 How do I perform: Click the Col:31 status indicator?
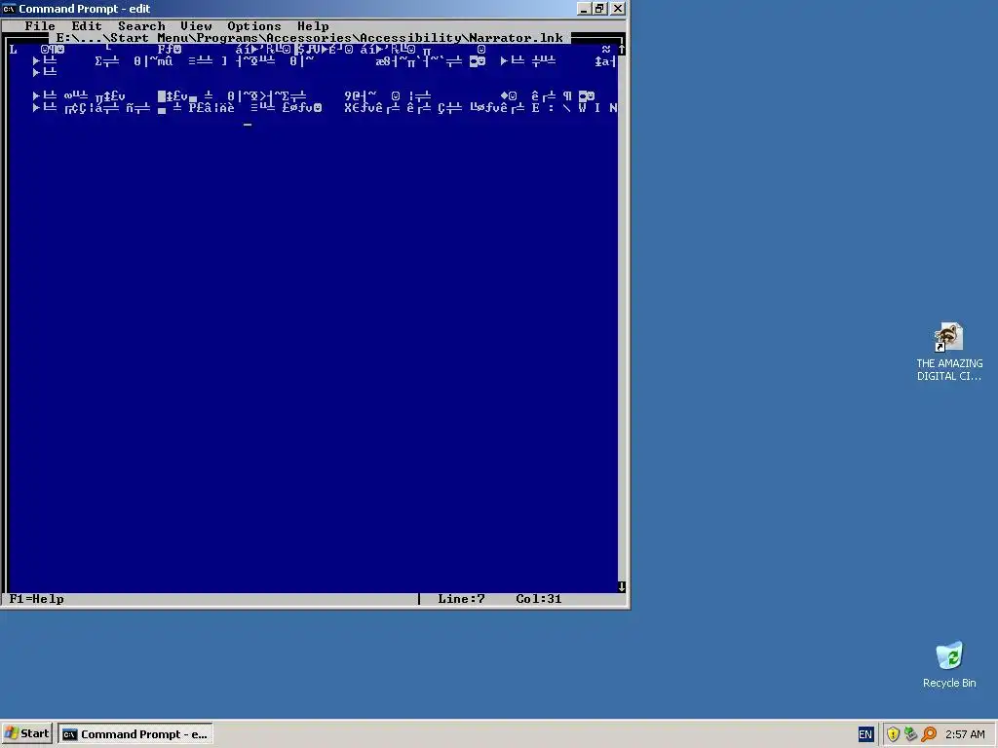538,599
